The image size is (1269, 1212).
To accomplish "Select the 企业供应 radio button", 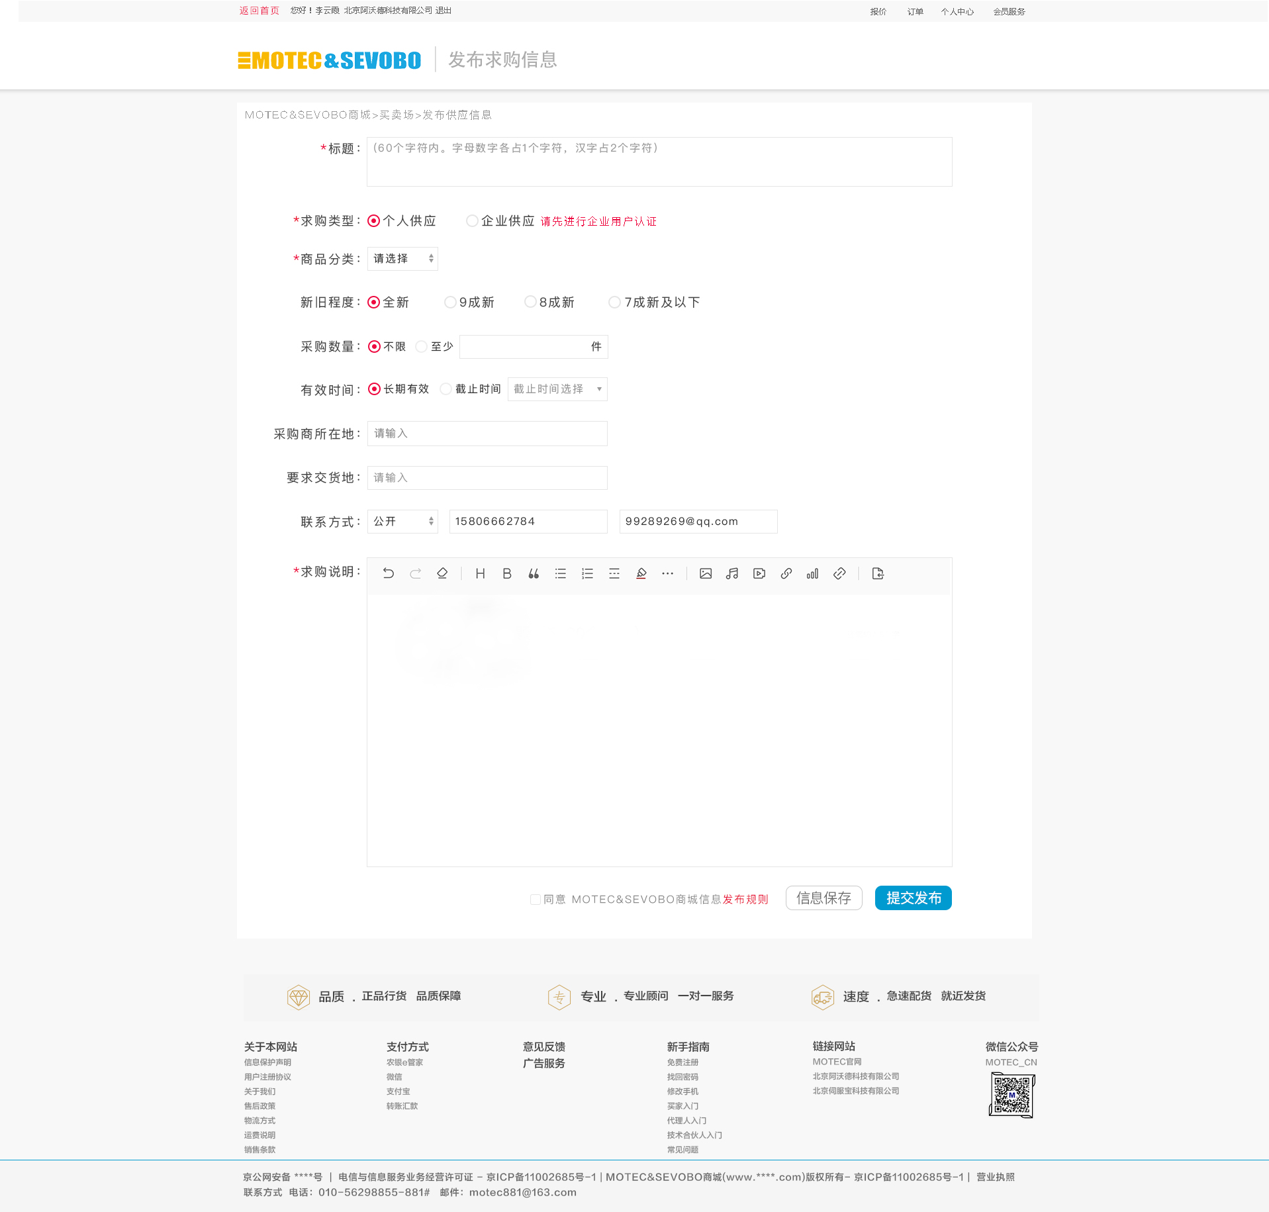I will click(472, 221).
